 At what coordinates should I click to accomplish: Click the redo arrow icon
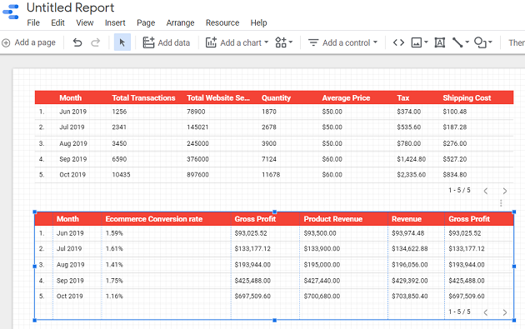coord(96,42)
